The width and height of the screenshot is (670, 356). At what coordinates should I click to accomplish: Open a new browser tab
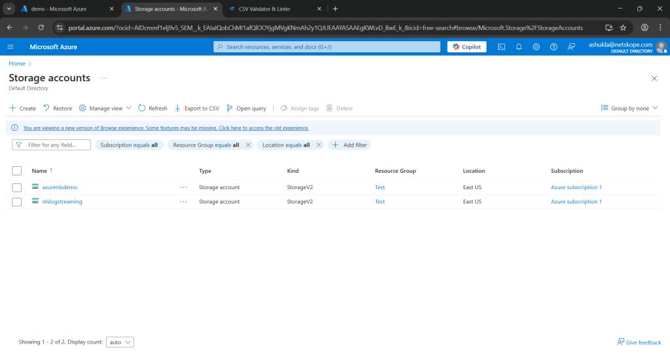(336, 9)
